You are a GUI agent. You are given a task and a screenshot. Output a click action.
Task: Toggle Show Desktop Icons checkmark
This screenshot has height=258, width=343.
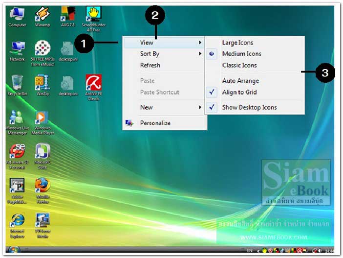pyautogui.click(x=212, y=107)
